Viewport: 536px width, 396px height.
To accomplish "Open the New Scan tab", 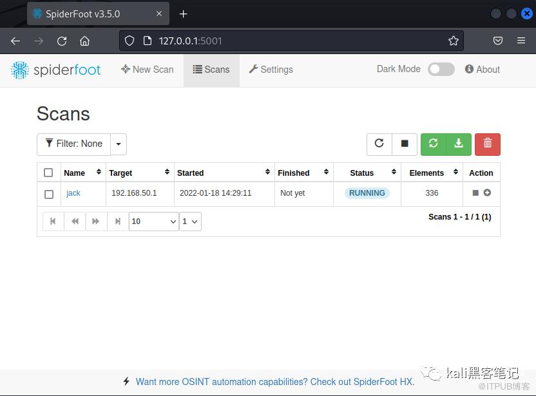I will [x=148, y=70].
